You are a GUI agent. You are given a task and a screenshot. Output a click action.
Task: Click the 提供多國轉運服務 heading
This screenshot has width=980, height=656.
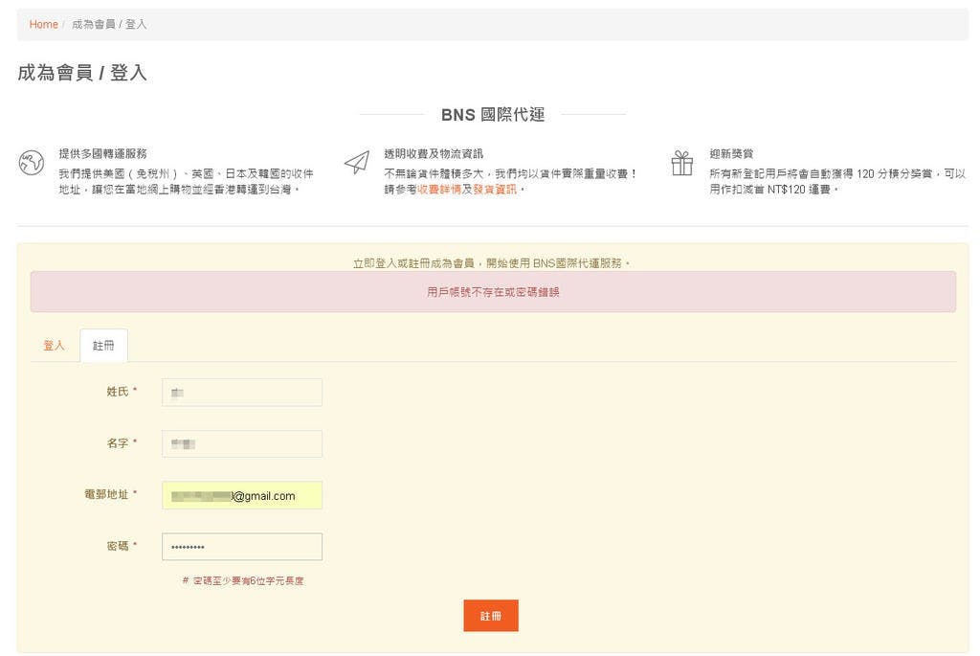point(102,153)
